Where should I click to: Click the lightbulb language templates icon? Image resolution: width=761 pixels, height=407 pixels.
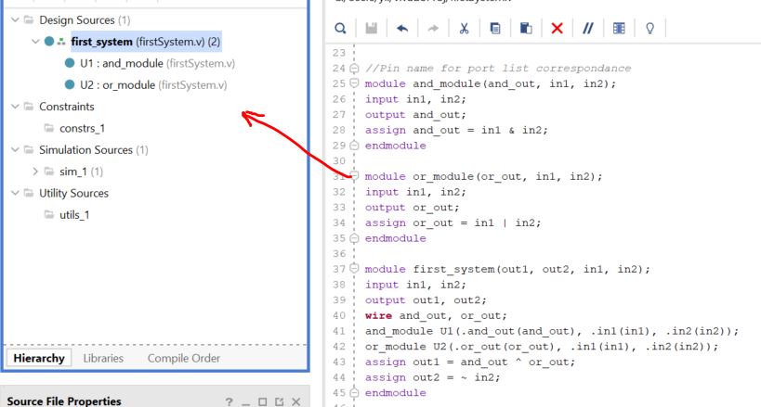point(649,29)
